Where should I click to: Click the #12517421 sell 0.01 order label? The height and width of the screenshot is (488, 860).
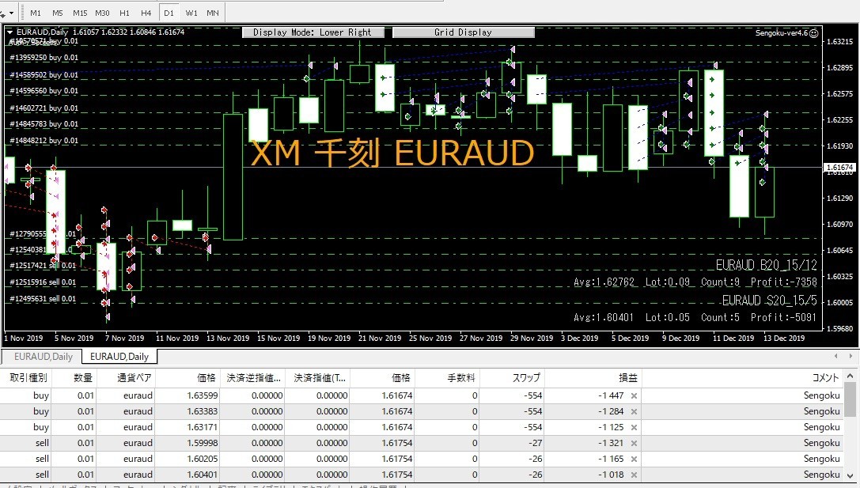pyautogui.click(x=43, y=266)
